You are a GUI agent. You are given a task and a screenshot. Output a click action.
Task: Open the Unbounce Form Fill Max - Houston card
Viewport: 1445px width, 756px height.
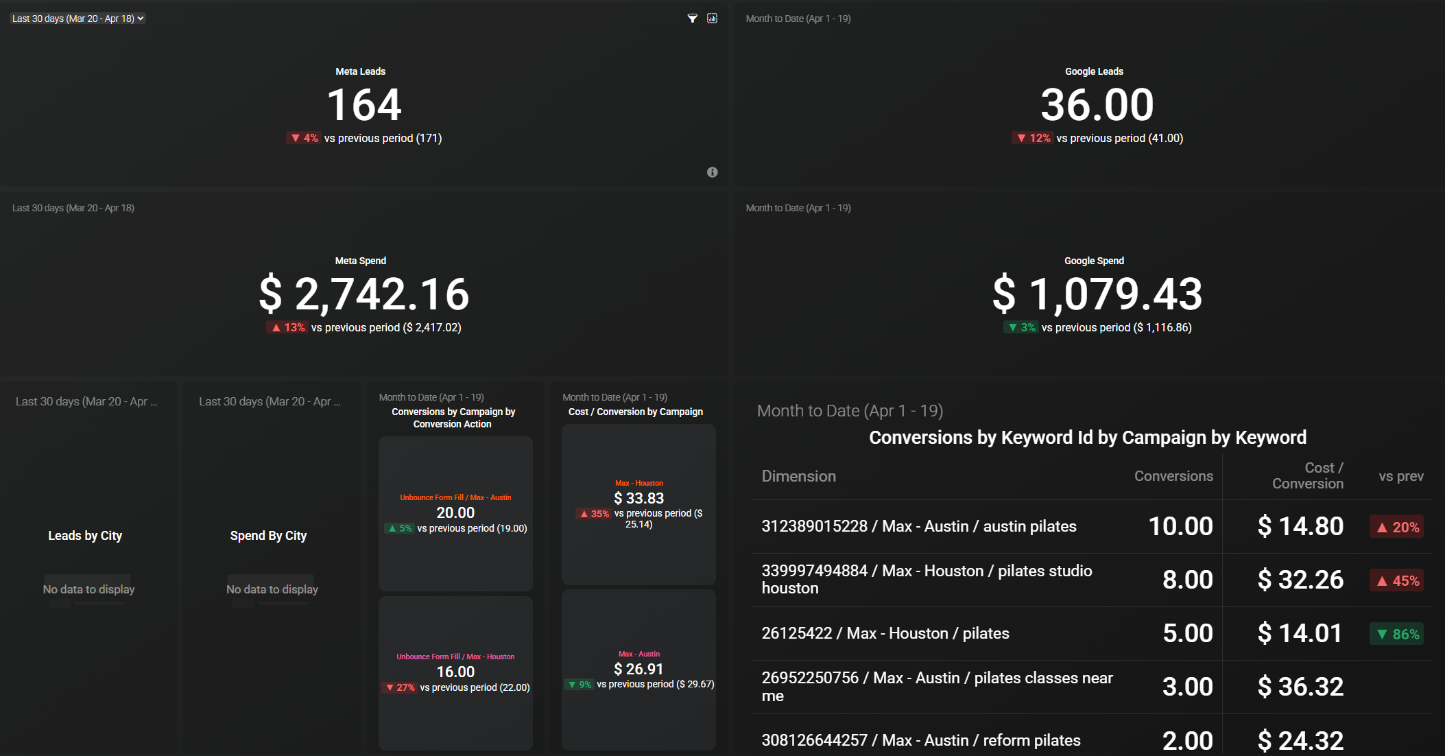(455, 672)
